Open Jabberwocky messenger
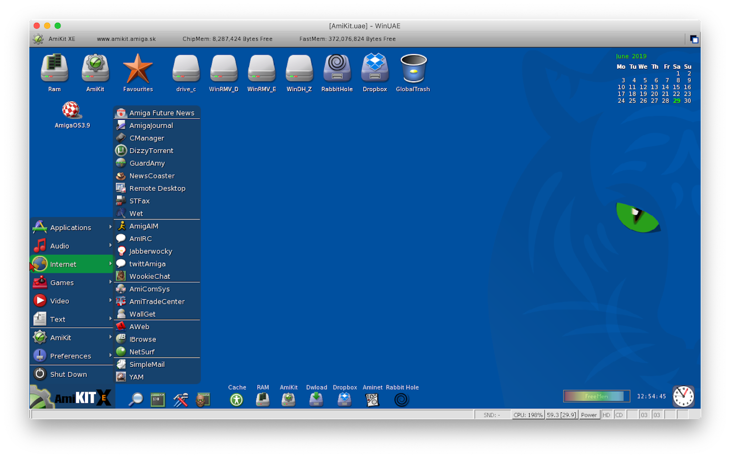The width and height of the screenshot is (730, 458). pos(157,251)
